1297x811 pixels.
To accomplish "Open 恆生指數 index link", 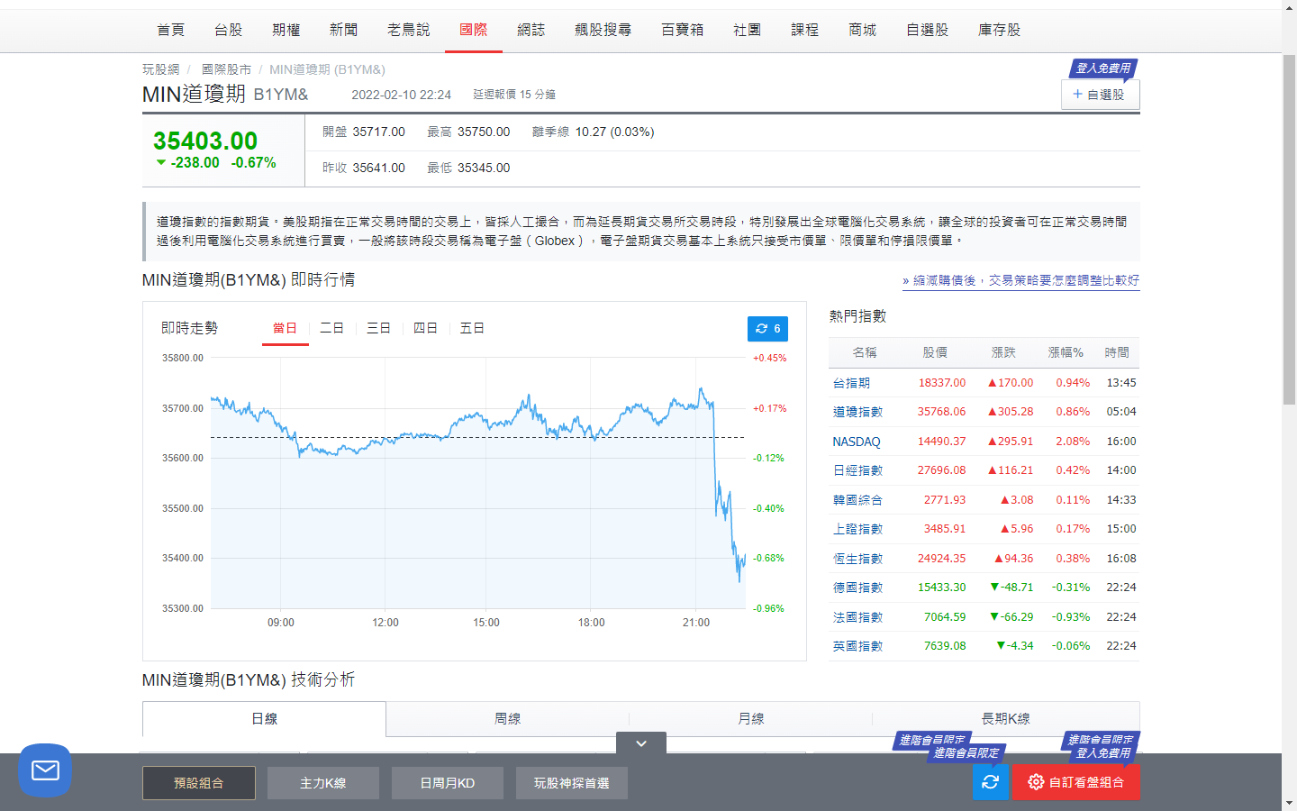I will 857,559.
